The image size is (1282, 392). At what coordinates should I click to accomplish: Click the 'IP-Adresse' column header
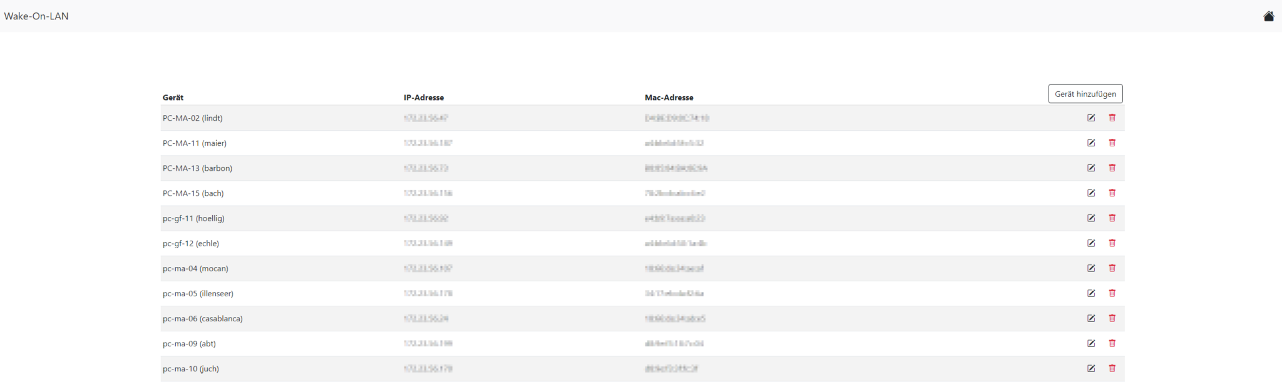(x=424, y=98)
